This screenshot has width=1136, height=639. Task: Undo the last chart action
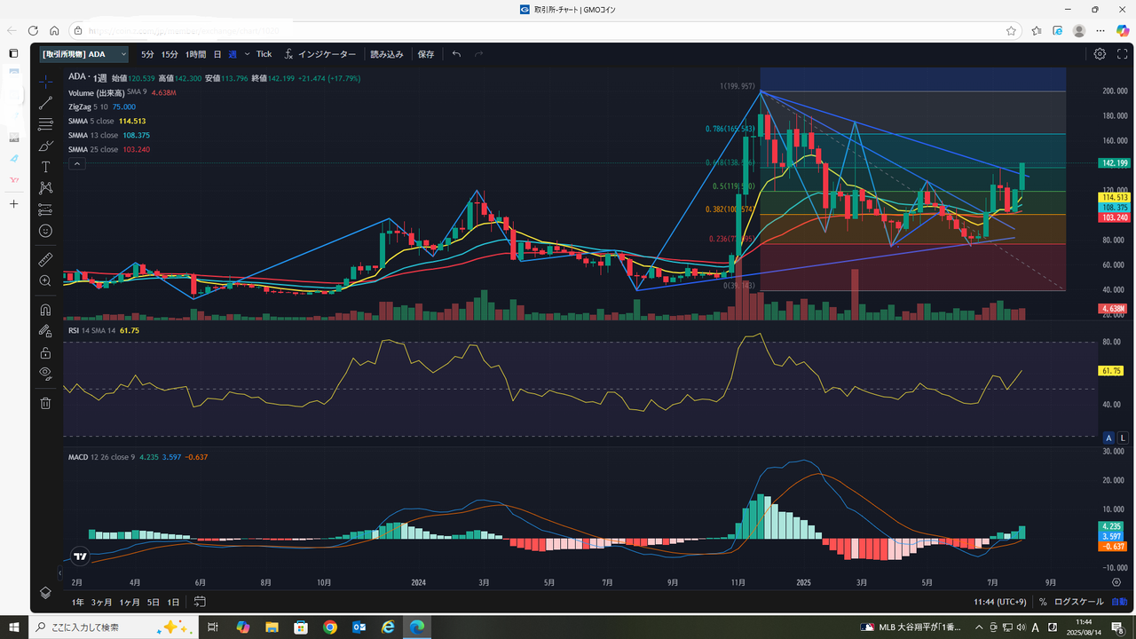456,54
